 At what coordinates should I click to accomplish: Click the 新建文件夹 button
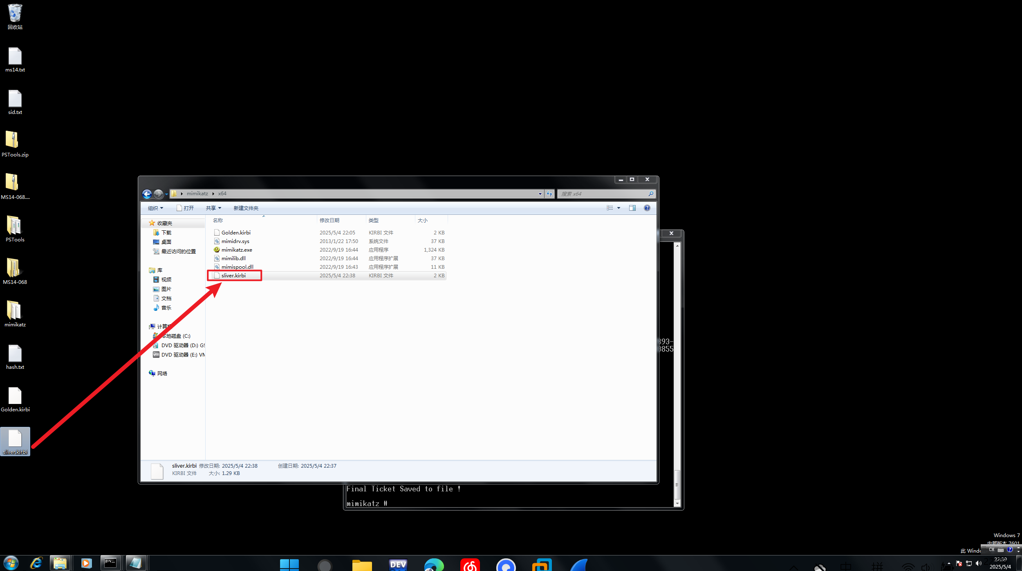point(246,208)
